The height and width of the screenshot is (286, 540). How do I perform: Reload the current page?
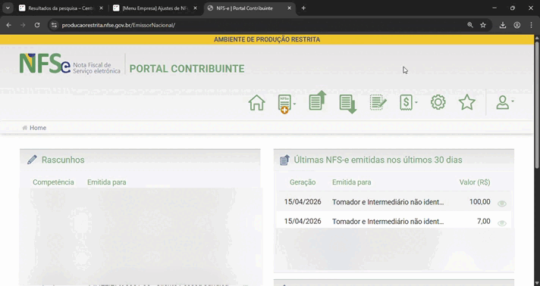[37, 25]
